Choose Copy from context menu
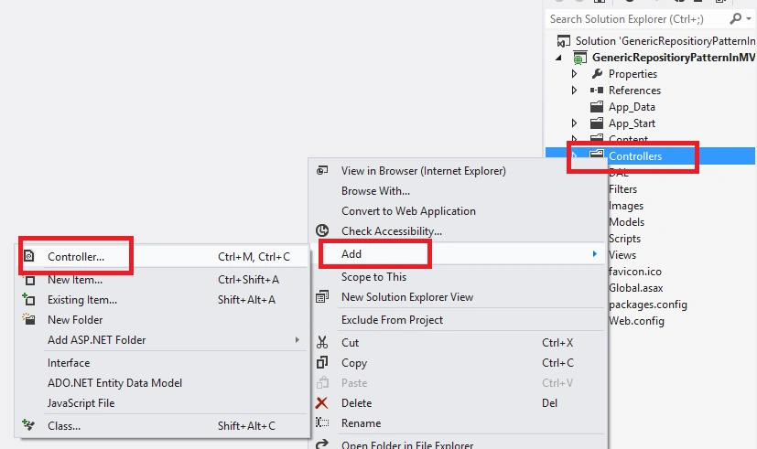This screenshot has height=449, width=757. 458,363
